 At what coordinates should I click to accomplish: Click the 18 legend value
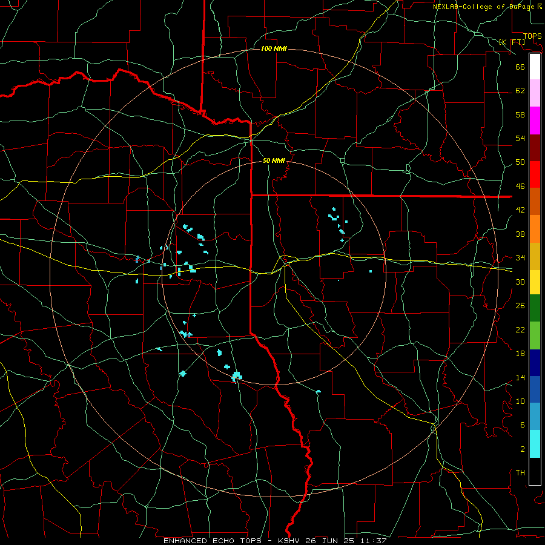click(x=520, y=354)
